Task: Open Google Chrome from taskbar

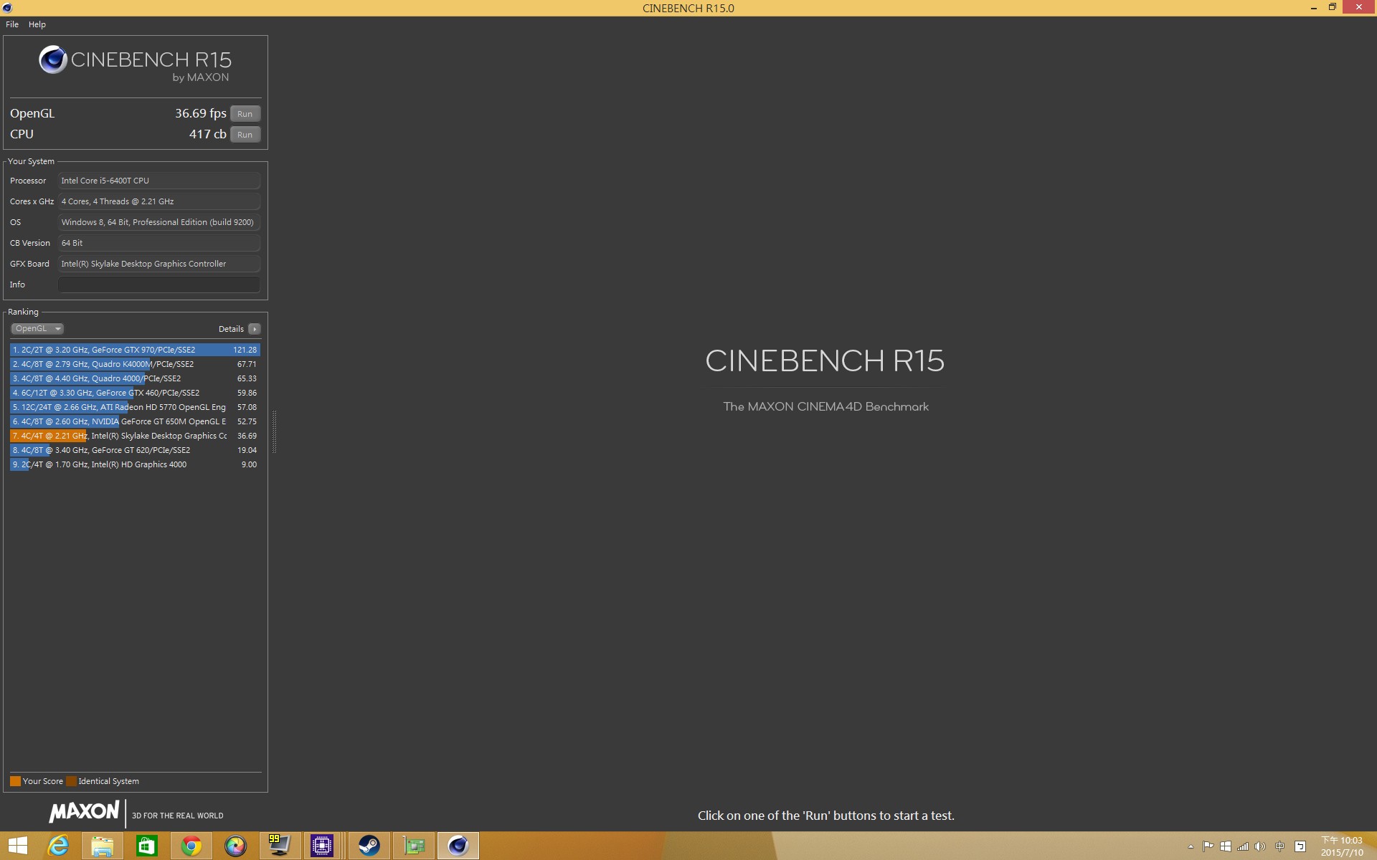Action: (191, 846)
